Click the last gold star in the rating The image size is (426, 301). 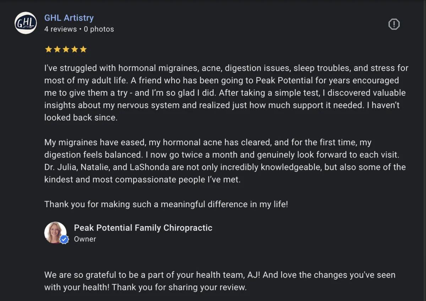(x=83, y=49)
